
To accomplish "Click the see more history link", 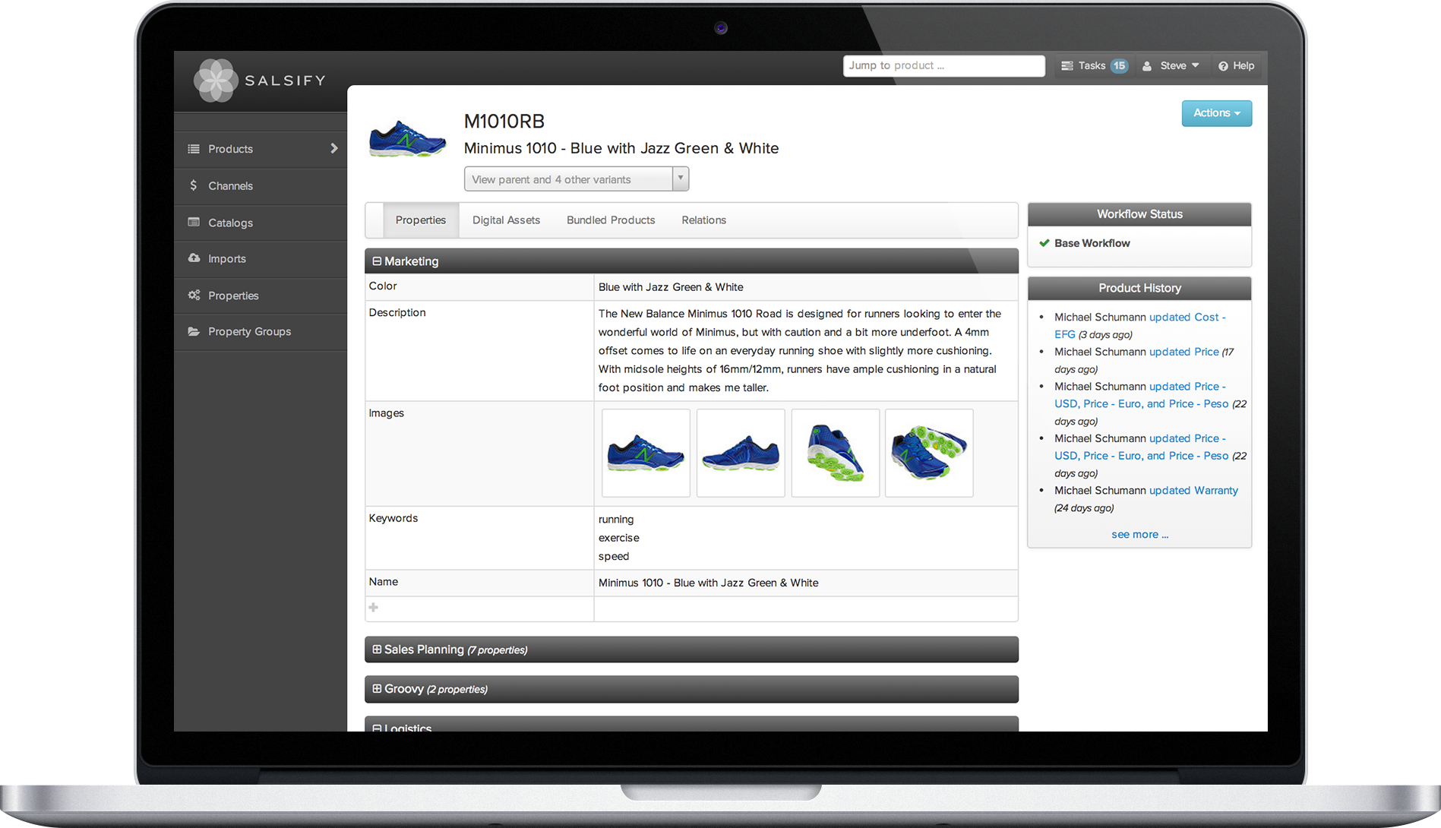I will click(x=1139, y=535).
